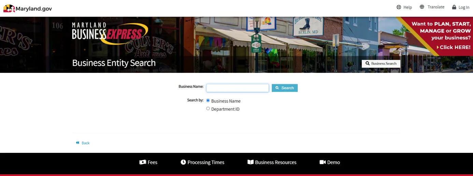The width and height of the screenshot is (473, 176).
Task: Select the Department ID radio option
Action: click(208, 109)
